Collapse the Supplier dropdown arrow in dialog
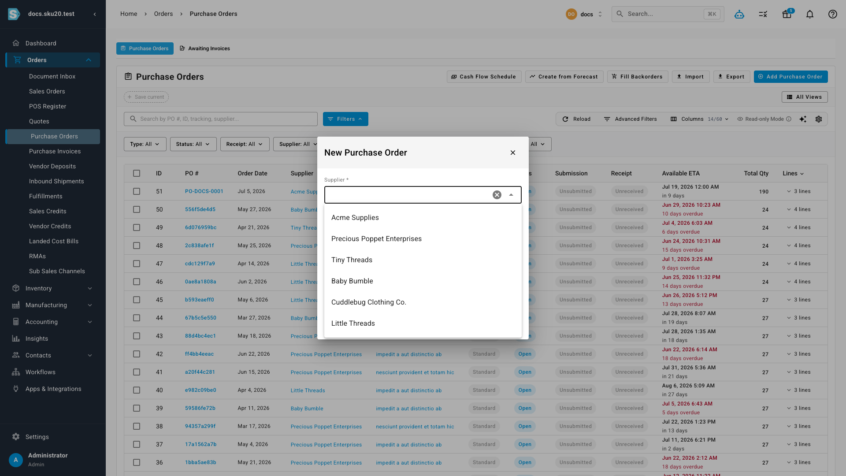The width and height of the screenshot is (846, 476). pos(511,195)
